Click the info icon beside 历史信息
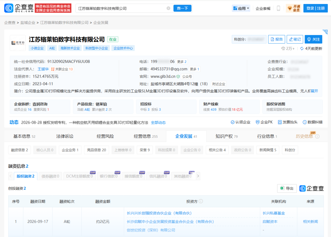Screen dimensions: 331x237 pos(317,136)
